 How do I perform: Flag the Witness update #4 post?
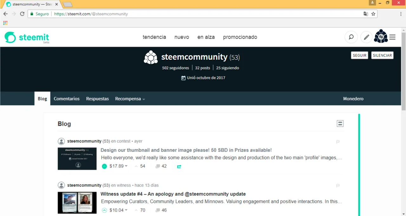click(338, 186)
